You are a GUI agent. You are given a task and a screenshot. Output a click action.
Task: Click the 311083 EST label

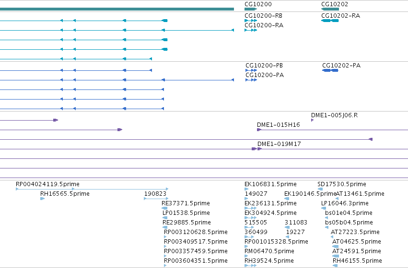pos(296,223)
